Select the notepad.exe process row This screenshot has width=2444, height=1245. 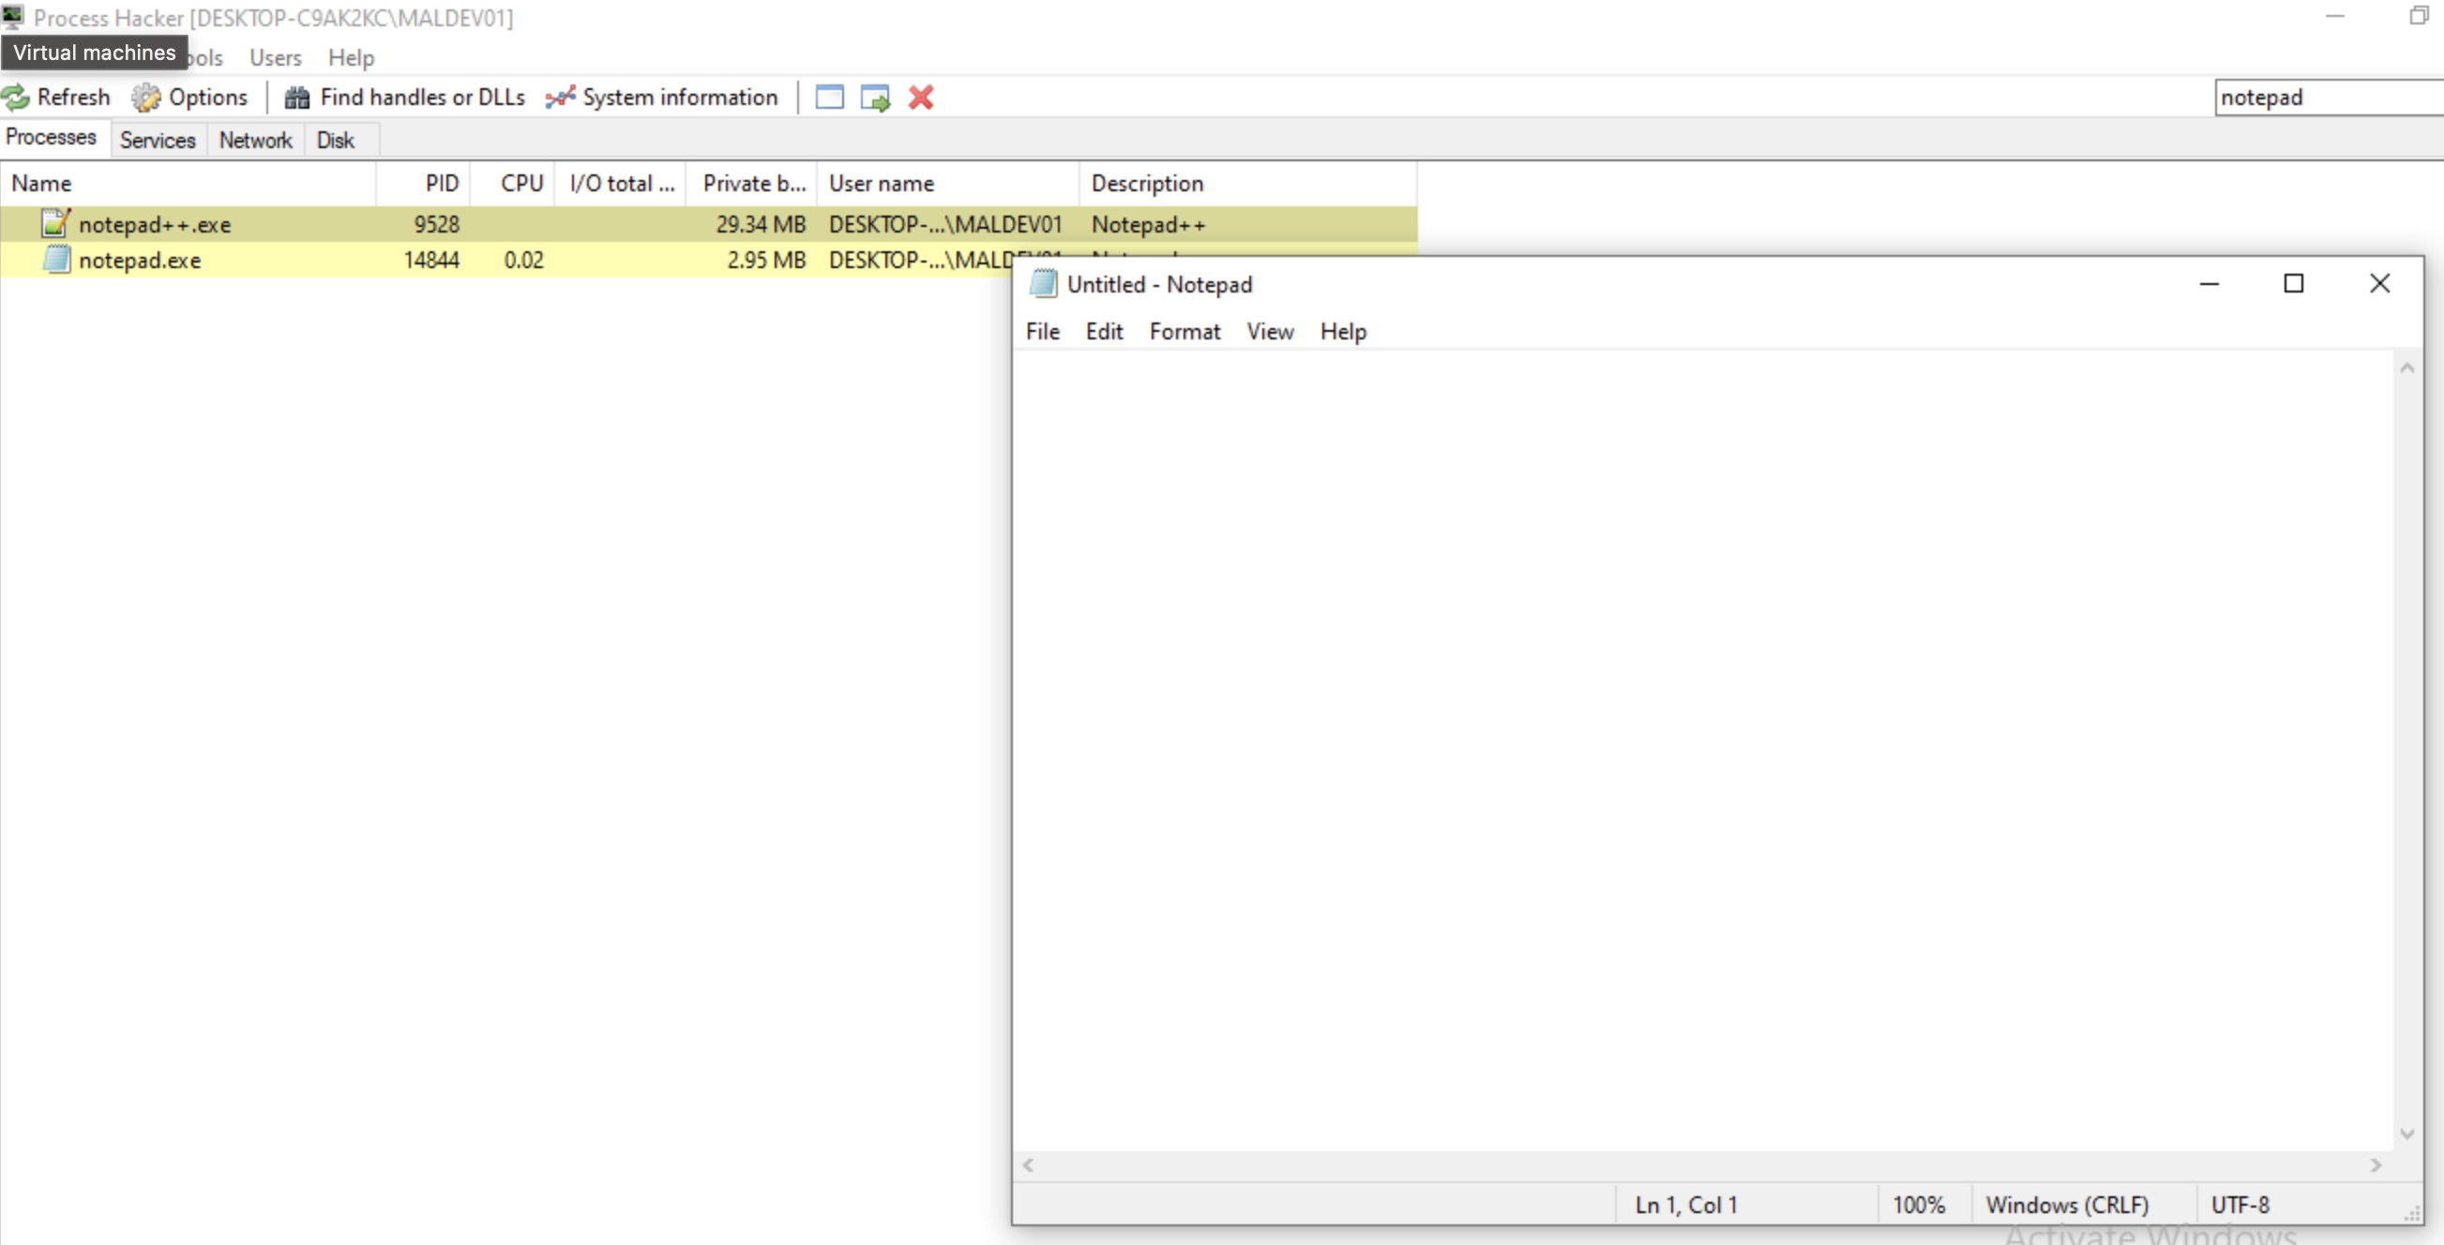coord(141,260)
